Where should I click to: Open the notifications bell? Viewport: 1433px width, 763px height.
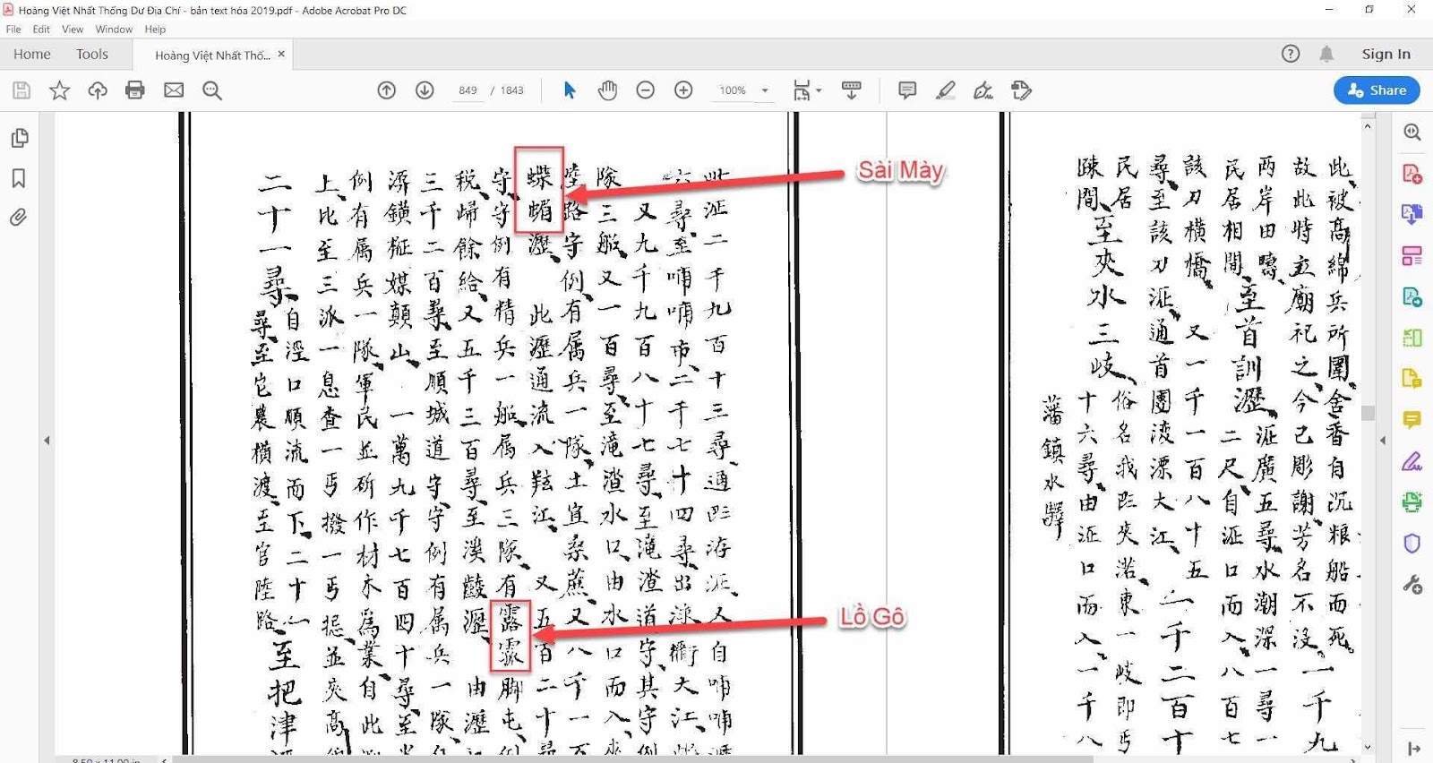(x=1326, y=54)
